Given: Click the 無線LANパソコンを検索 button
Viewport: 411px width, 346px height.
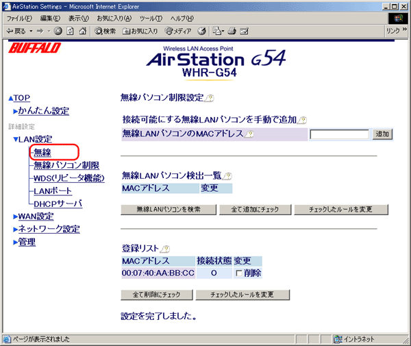Looking at the screenshot, I should [x=169, y=209].
